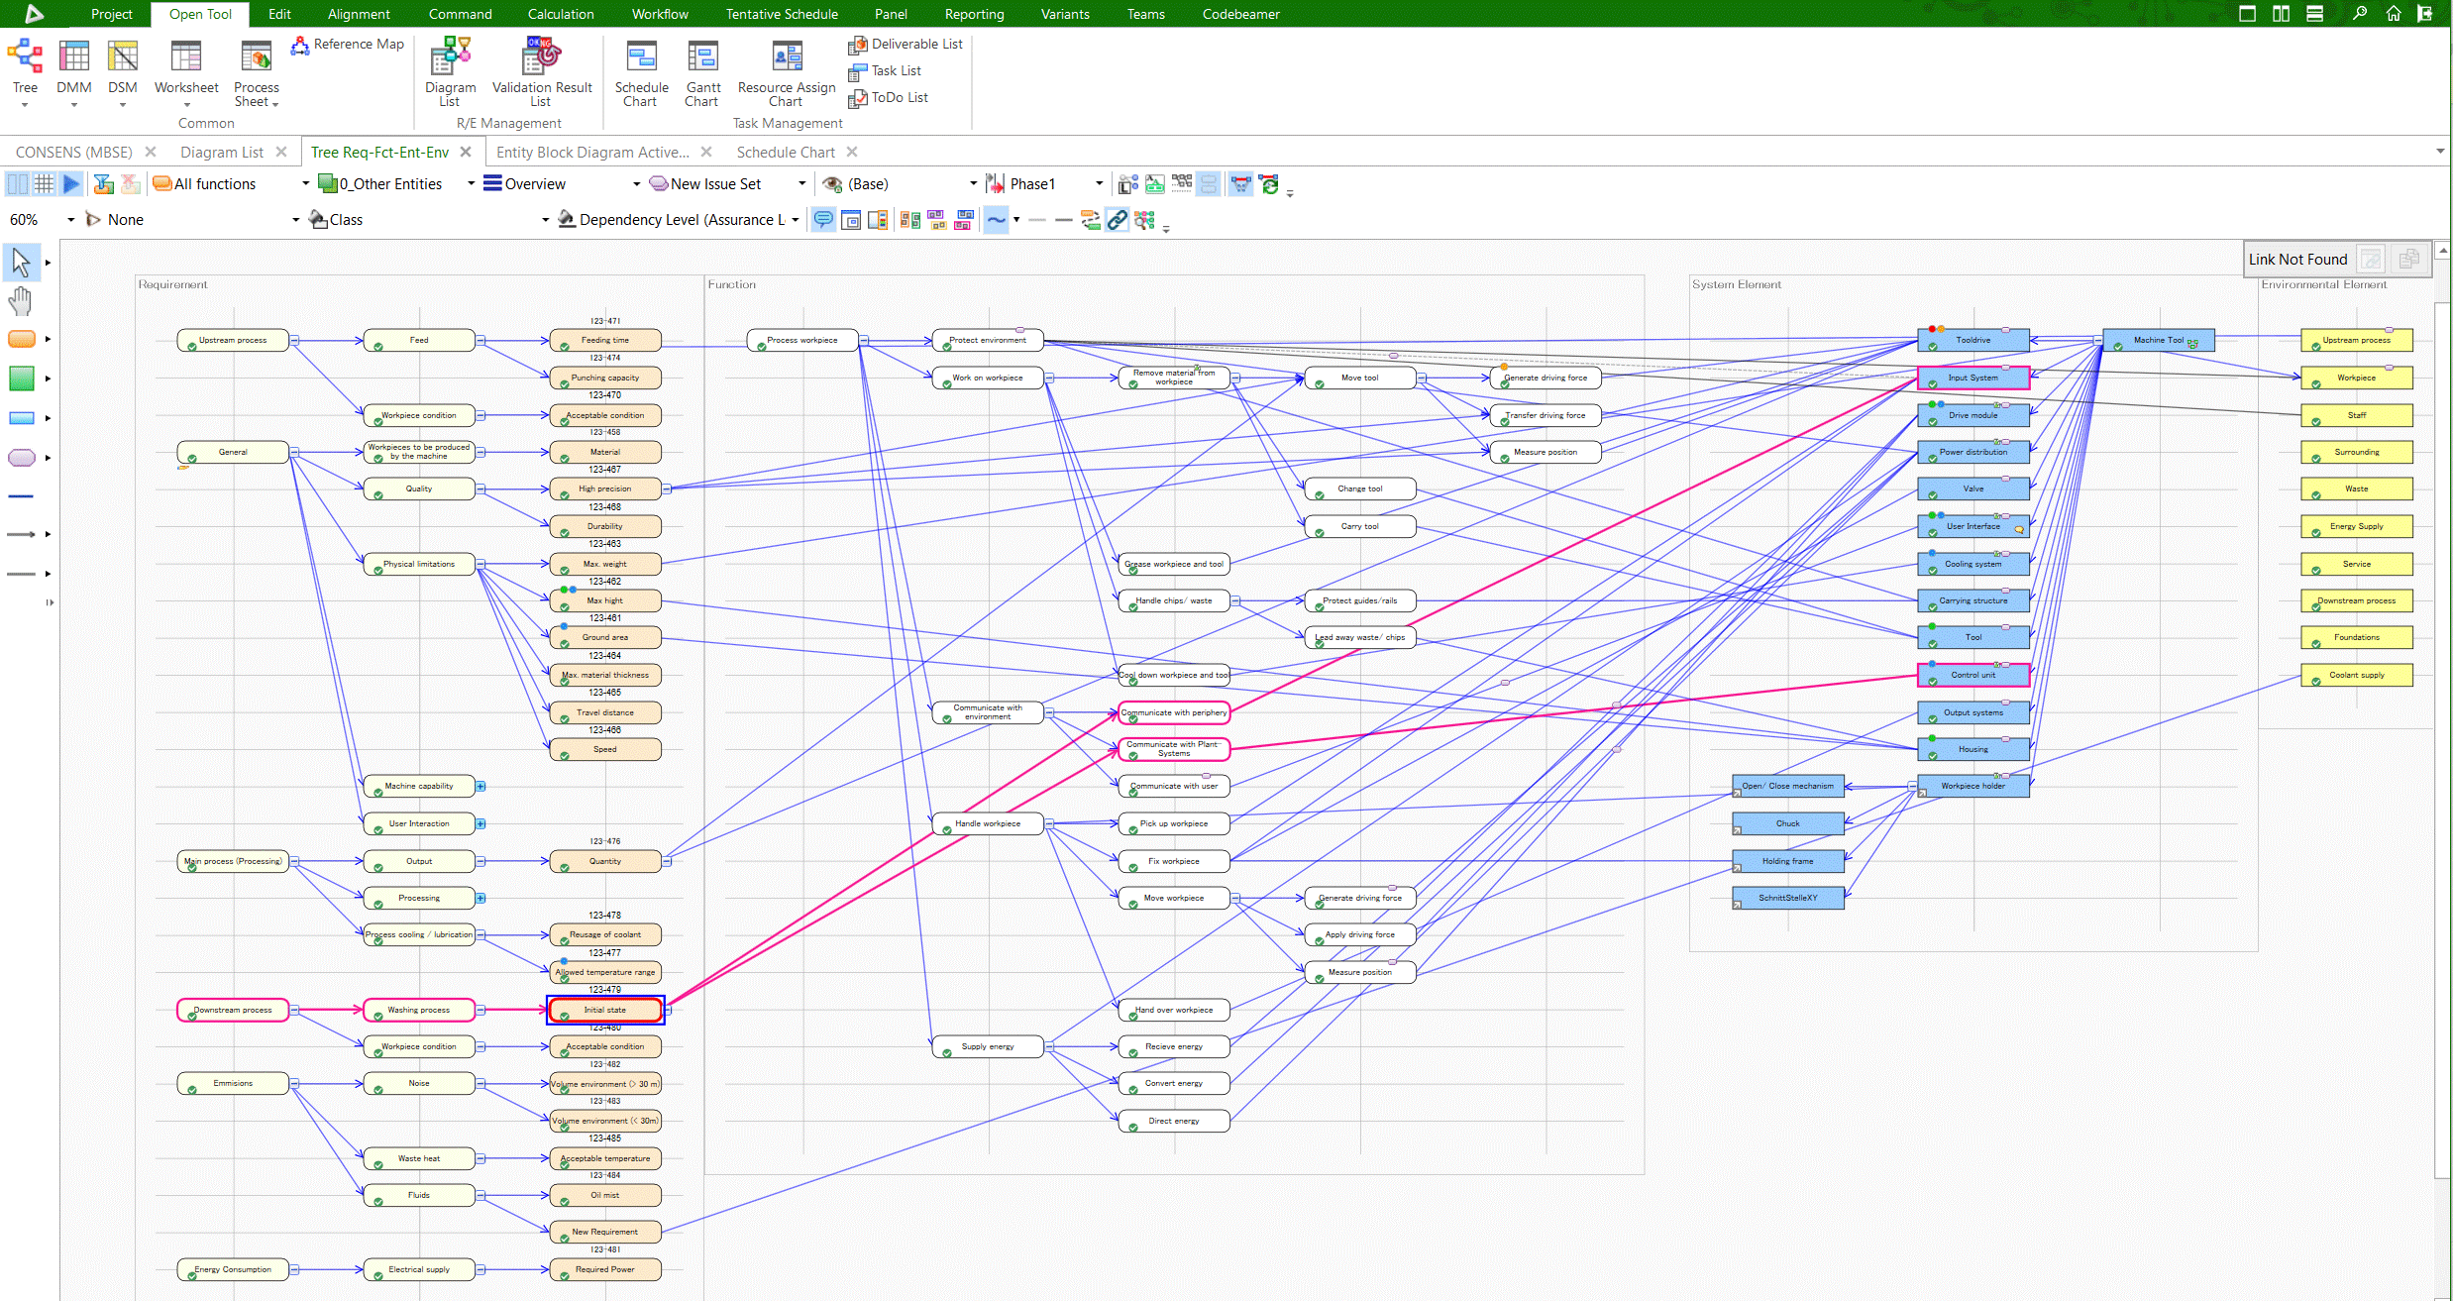The height and width of the screenshot is (1301, 2453).
Task: Open the Gantt Chart
Action: pyautogui.click(x=702, y=72)
